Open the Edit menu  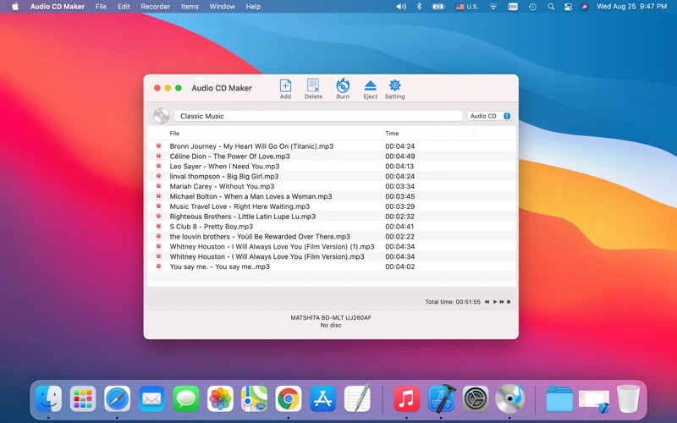pos(124,7)
